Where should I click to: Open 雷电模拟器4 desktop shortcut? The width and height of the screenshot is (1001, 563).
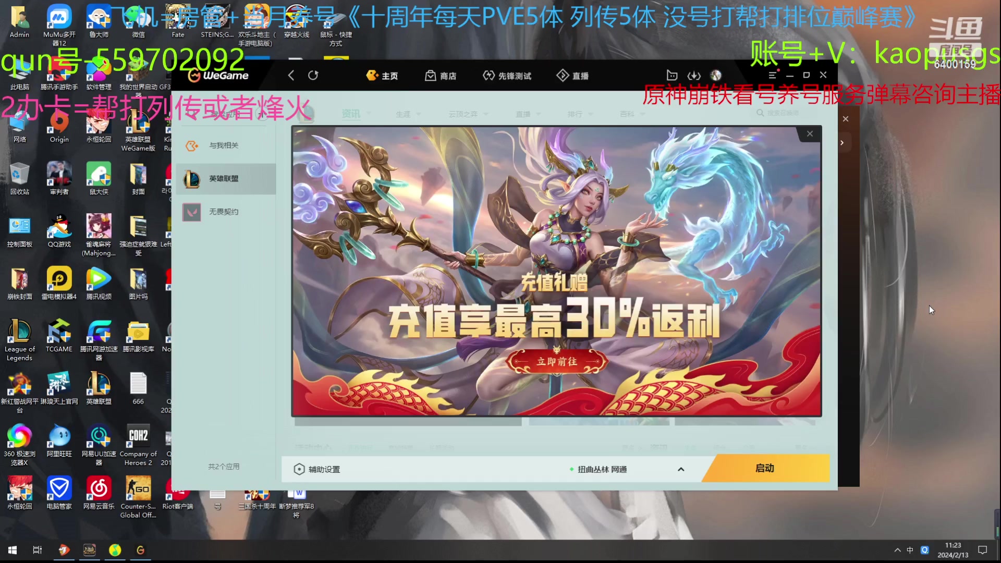click(x=59, y=284)
